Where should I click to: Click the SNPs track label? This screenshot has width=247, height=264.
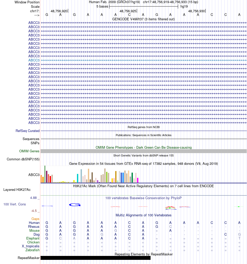point(35,143)
